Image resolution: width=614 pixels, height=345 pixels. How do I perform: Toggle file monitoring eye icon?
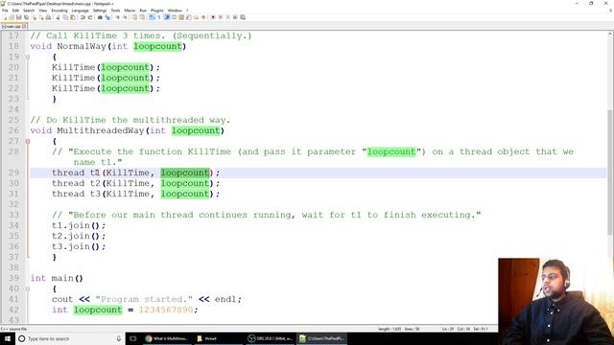pos(203,17)
